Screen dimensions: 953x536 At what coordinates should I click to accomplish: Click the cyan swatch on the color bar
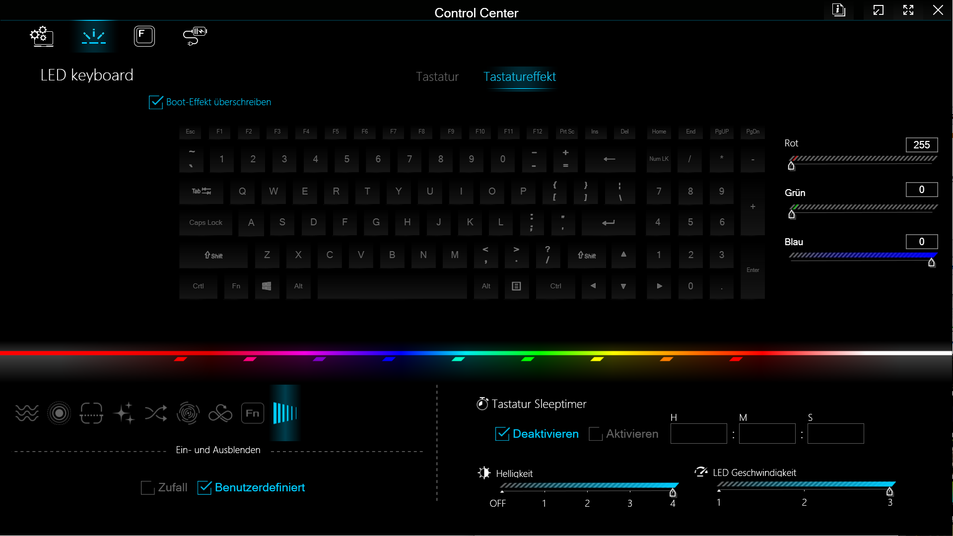coord(458,359)
